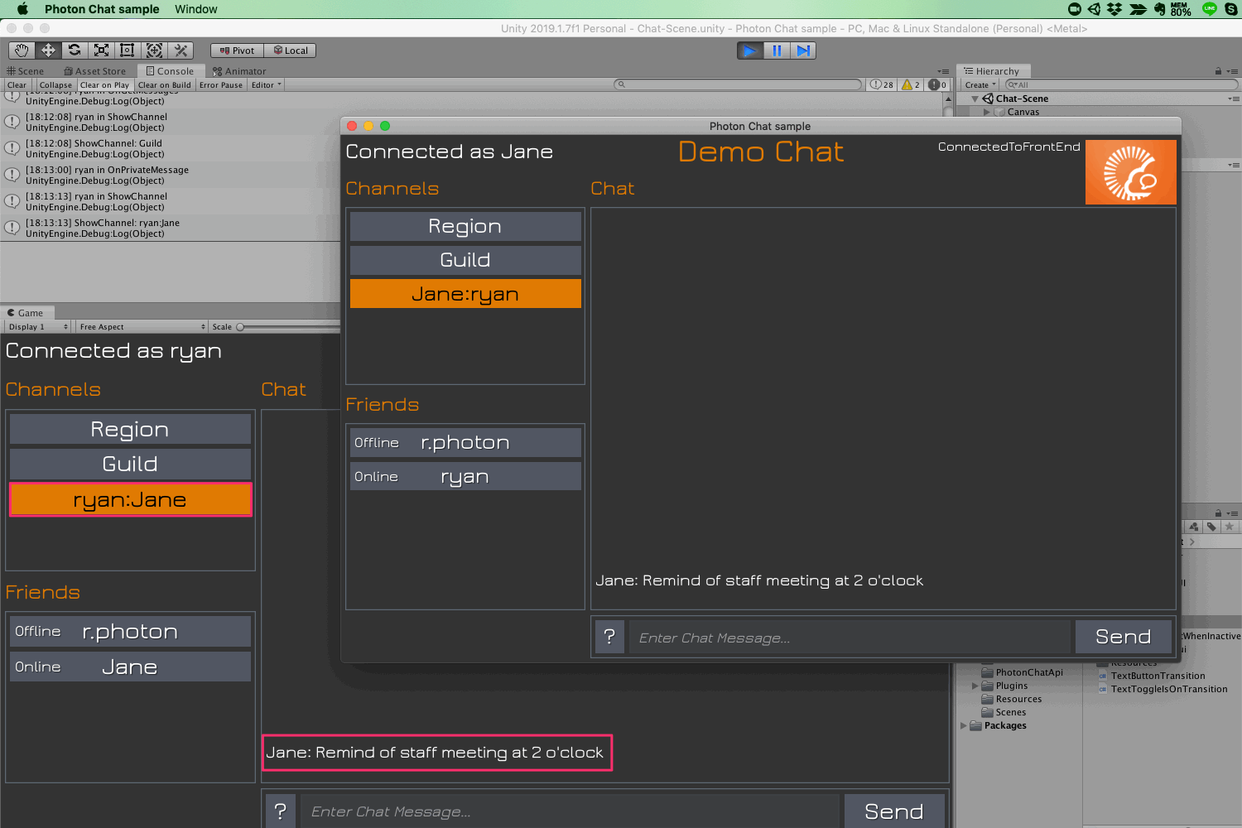Click Send in Jane's chat window

[1124, 637]
